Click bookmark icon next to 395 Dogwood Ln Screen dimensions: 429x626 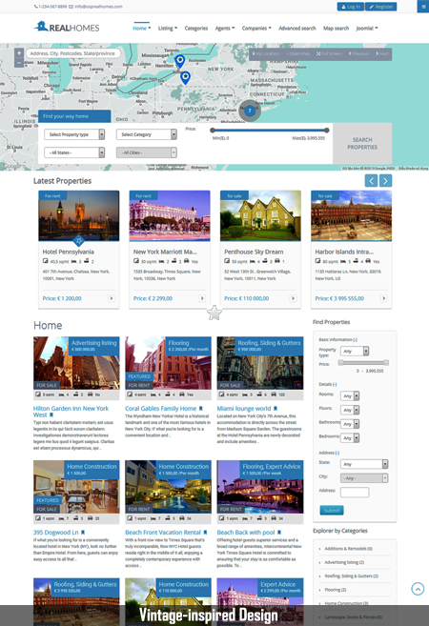pos(83,533)
